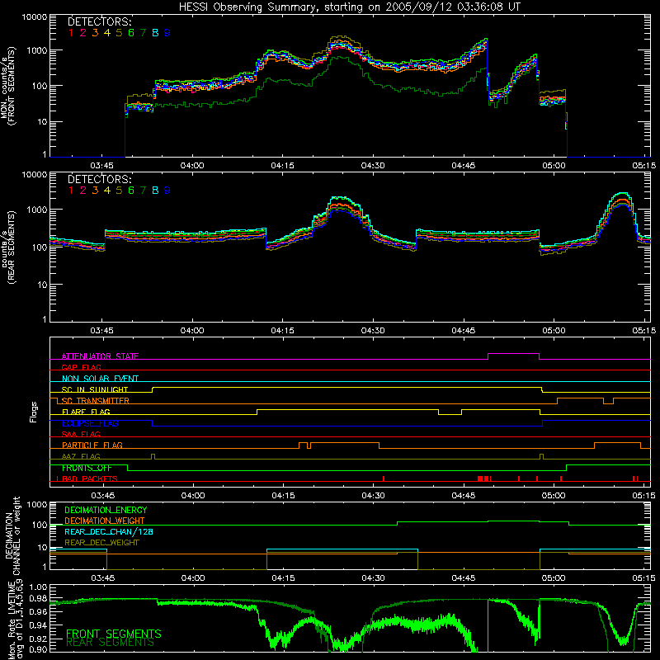660x660 pixels.
Task: Click 10000 tick on rear segments y-axis
Action: click(x=35, y=175)
